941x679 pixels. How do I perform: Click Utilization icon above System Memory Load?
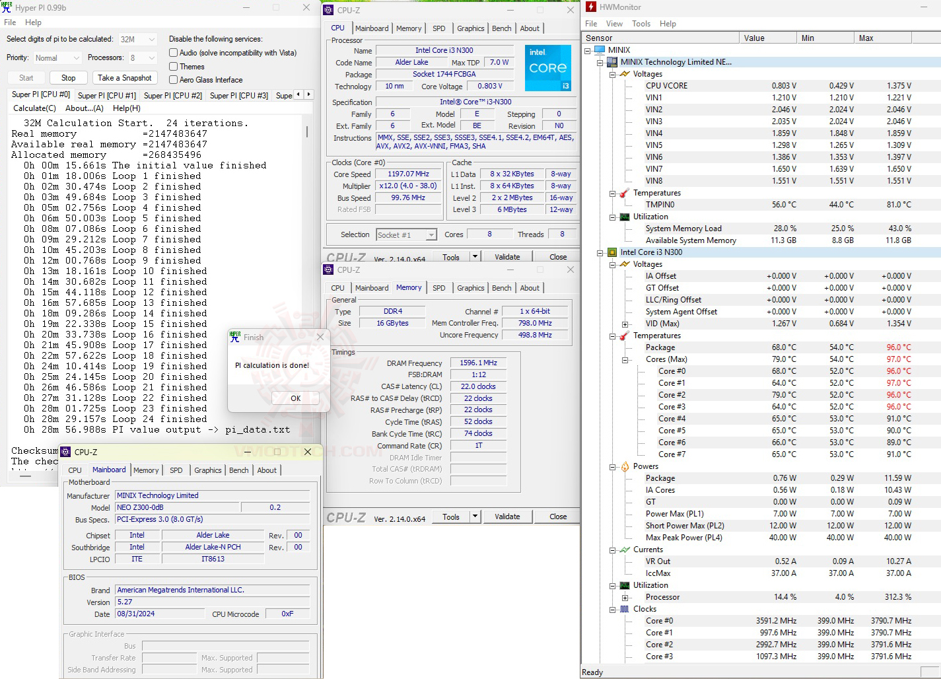click(x=625, y=217)
